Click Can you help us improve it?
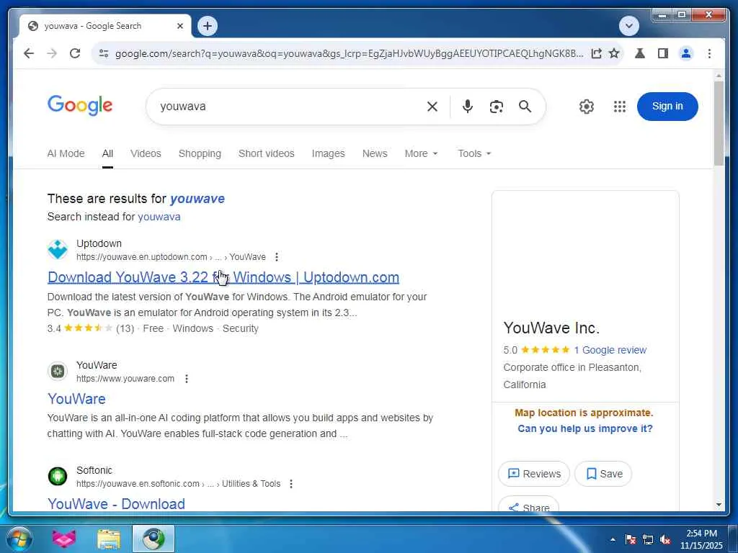This screenshot has height=553, width=738. pos(585,428)
